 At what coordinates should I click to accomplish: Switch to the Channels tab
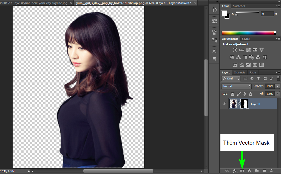[239, 73]
